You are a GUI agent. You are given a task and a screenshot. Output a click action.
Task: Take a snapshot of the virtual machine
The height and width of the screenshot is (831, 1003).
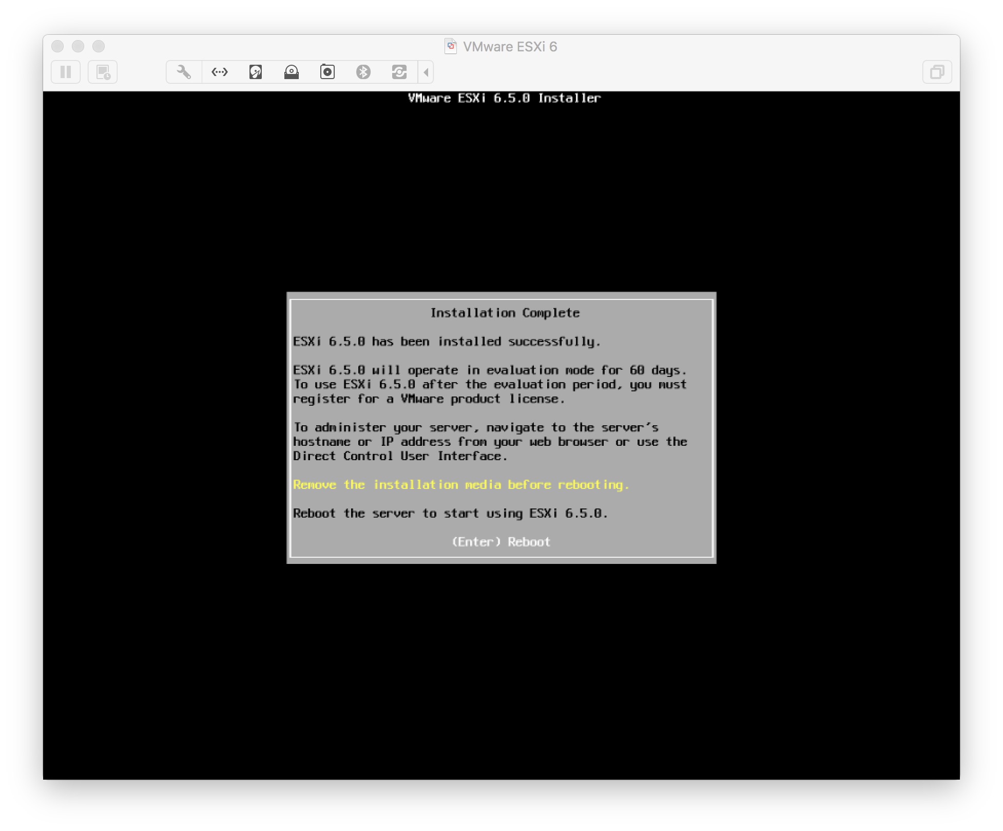tap(102, 72)
